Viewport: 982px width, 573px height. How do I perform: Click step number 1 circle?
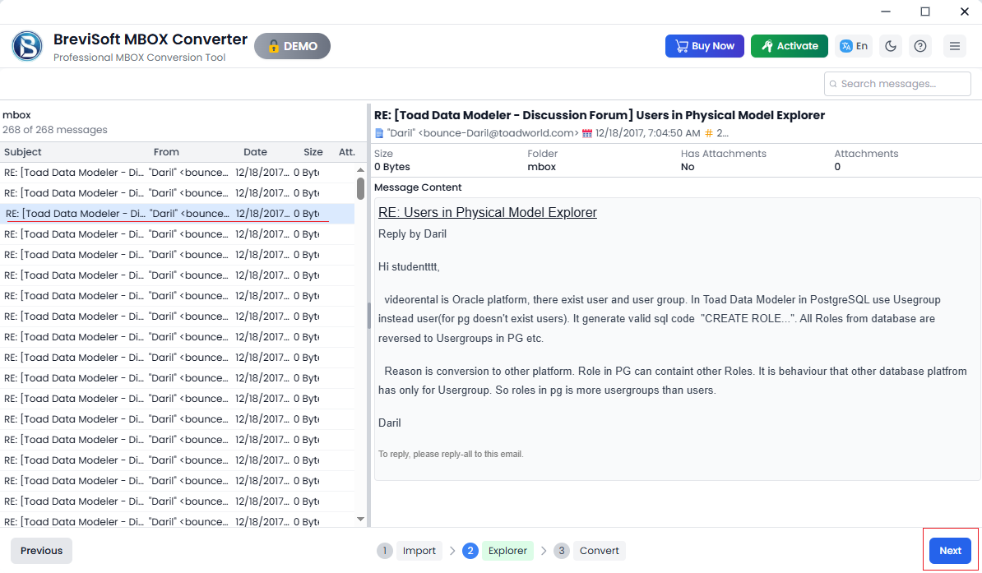coord(385,551)
